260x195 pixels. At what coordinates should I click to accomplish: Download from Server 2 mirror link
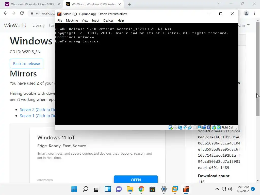38,110
